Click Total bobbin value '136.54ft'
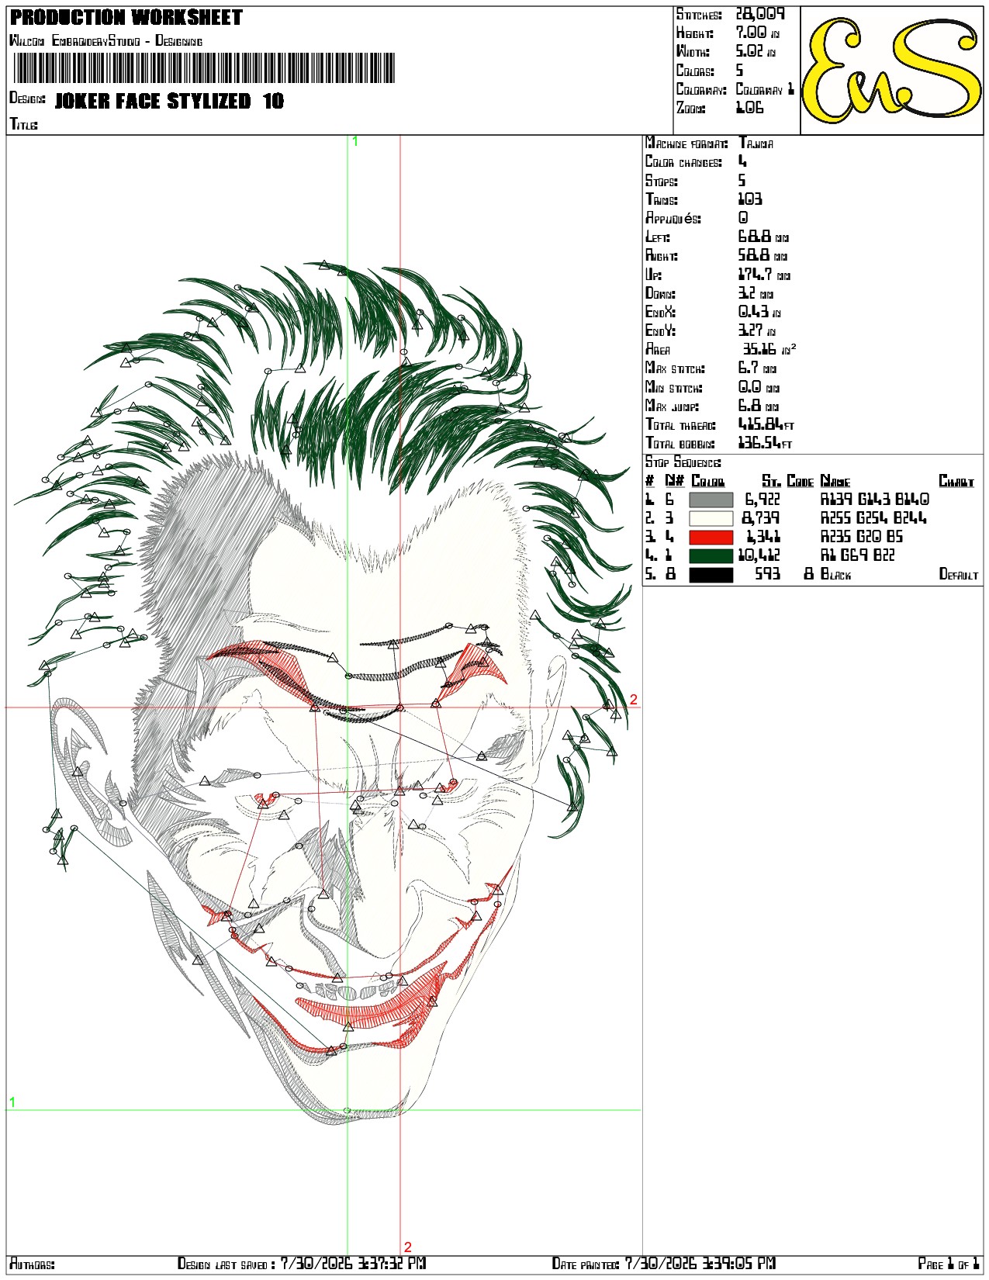This screenshot has width=989, height=1280. [765, 444]
